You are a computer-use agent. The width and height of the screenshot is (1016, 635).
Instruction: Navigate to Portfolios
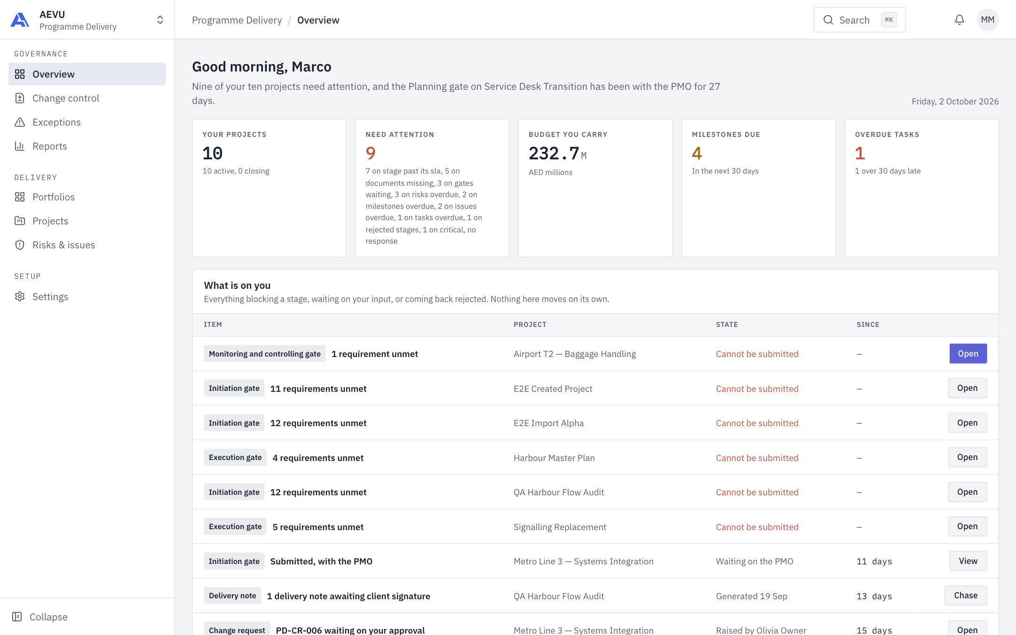87,197
